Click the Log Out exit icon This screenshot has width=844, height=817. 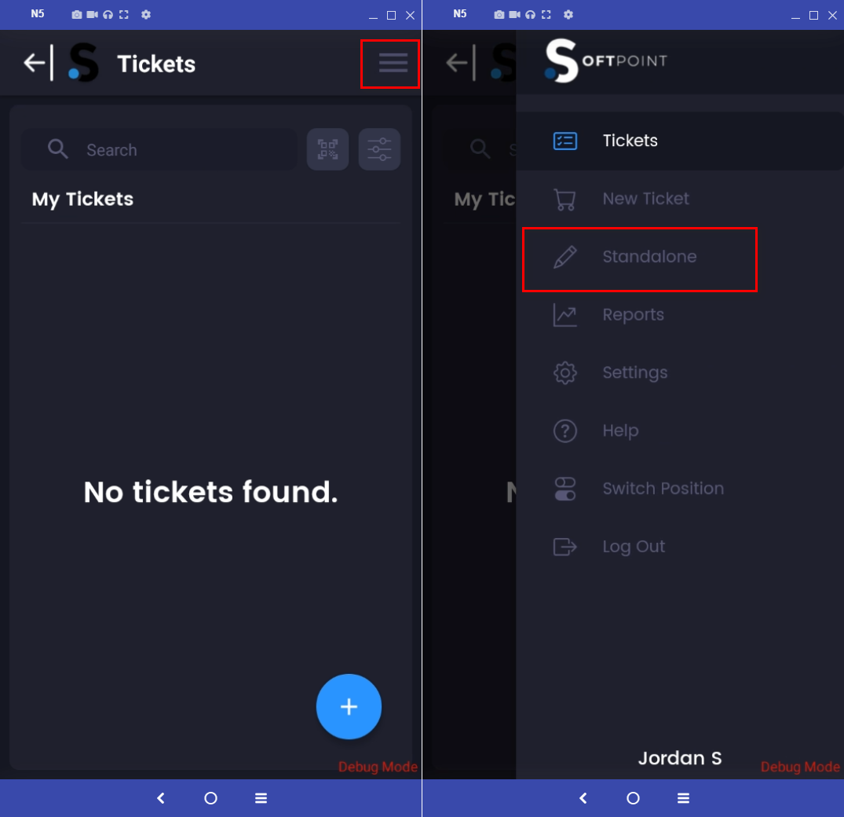[564, 547]
